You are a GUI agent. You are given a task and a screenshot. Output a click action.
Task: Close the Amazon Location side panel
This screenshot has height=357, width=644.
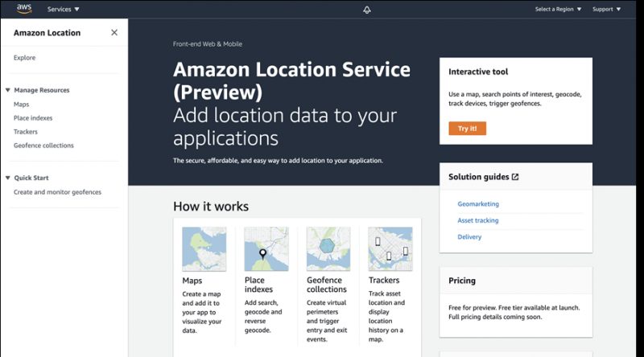tap(114, 32)
